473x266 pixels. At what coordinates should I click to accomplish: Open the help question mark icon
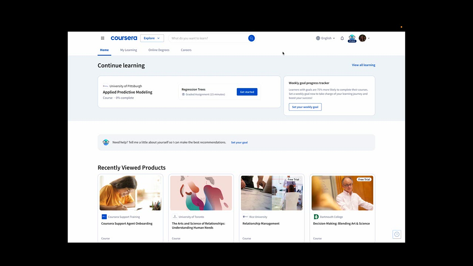point(397,234)
